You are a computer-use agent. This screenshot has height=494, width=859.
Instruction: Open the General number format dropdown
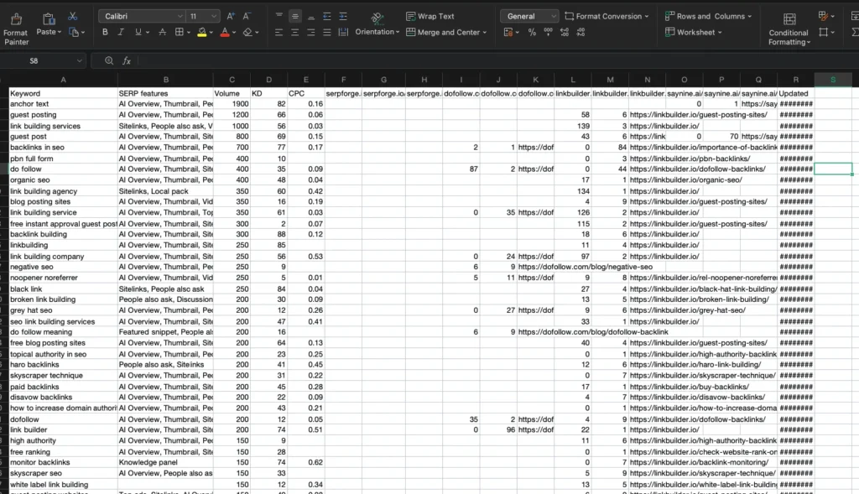click(528, 15)
